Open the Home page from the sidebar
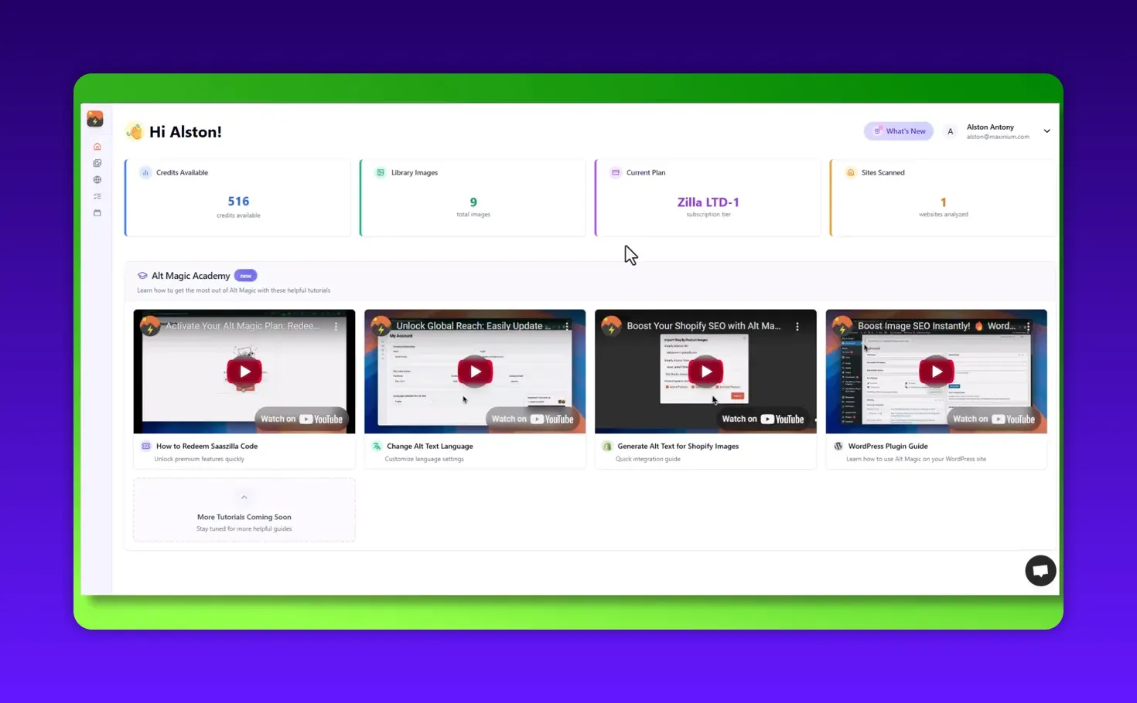The width and height of the screenshot is (1137, 703). (97, 146)
